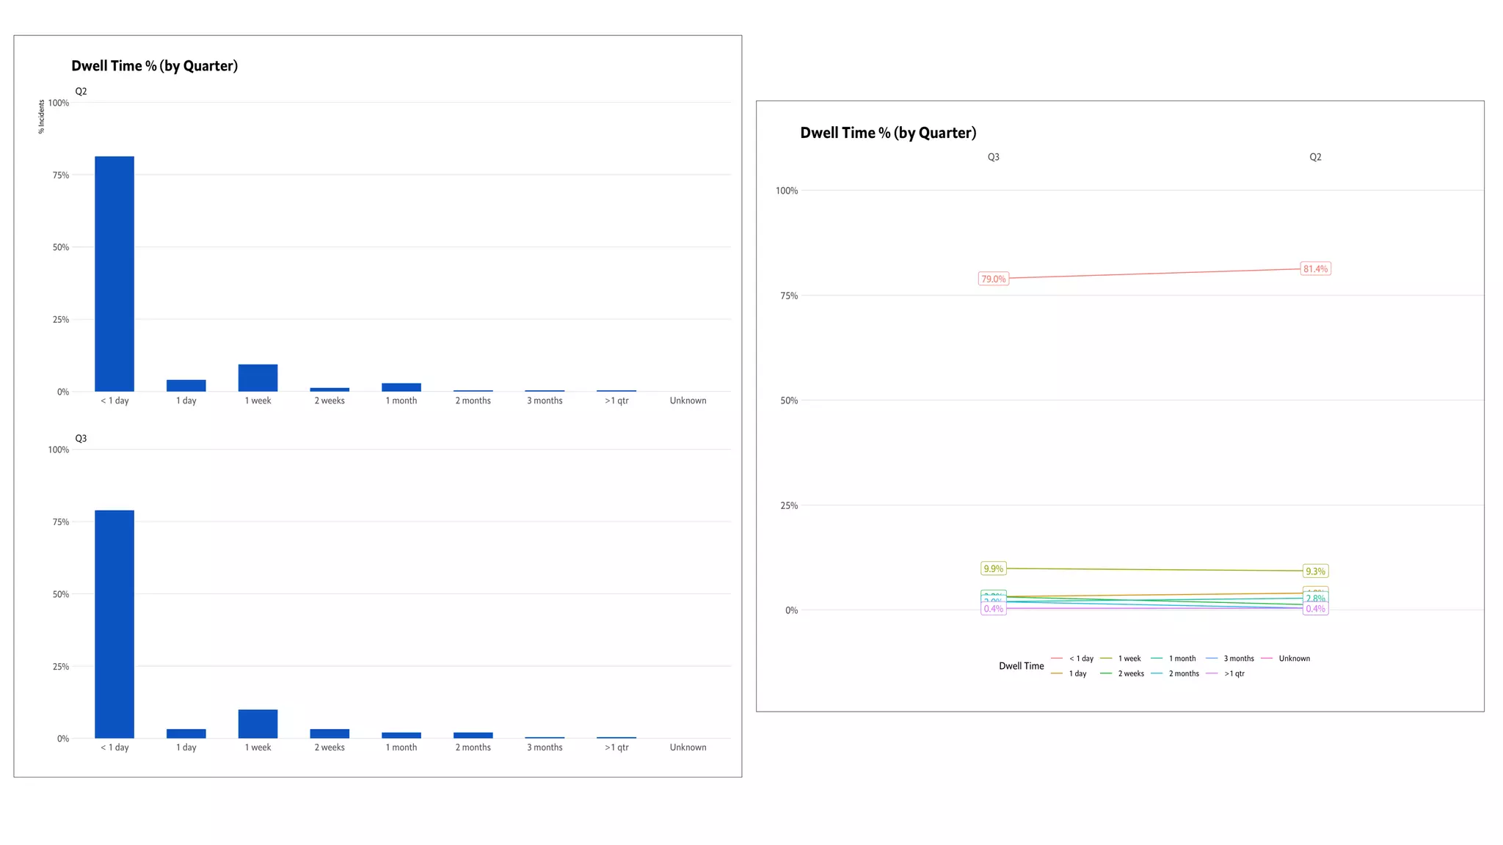Click the 79.0% data label
This screenshot has height=845, width=1503.
point(994,279)
